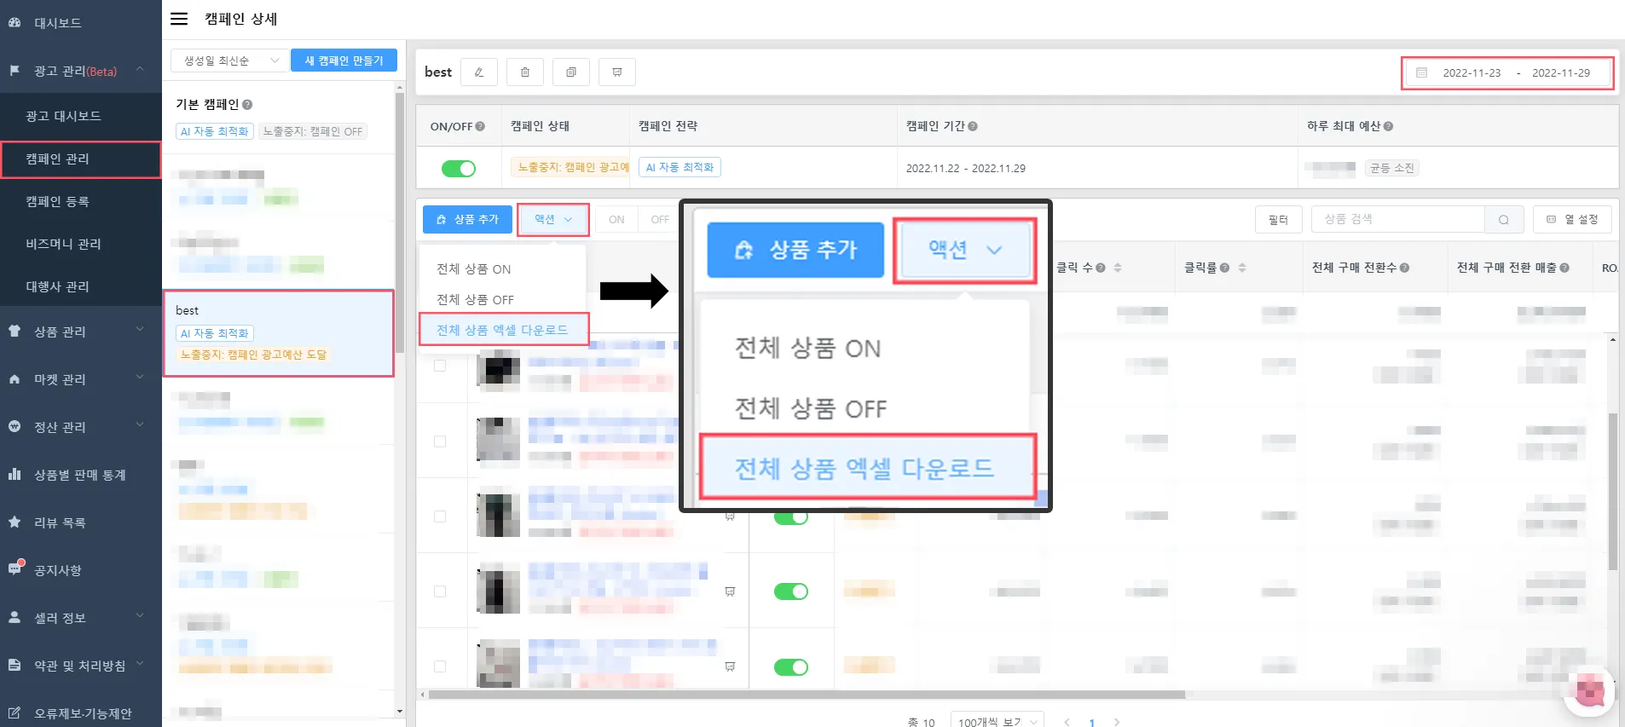Tick the checkbox of the second product row

click(440, 441)
